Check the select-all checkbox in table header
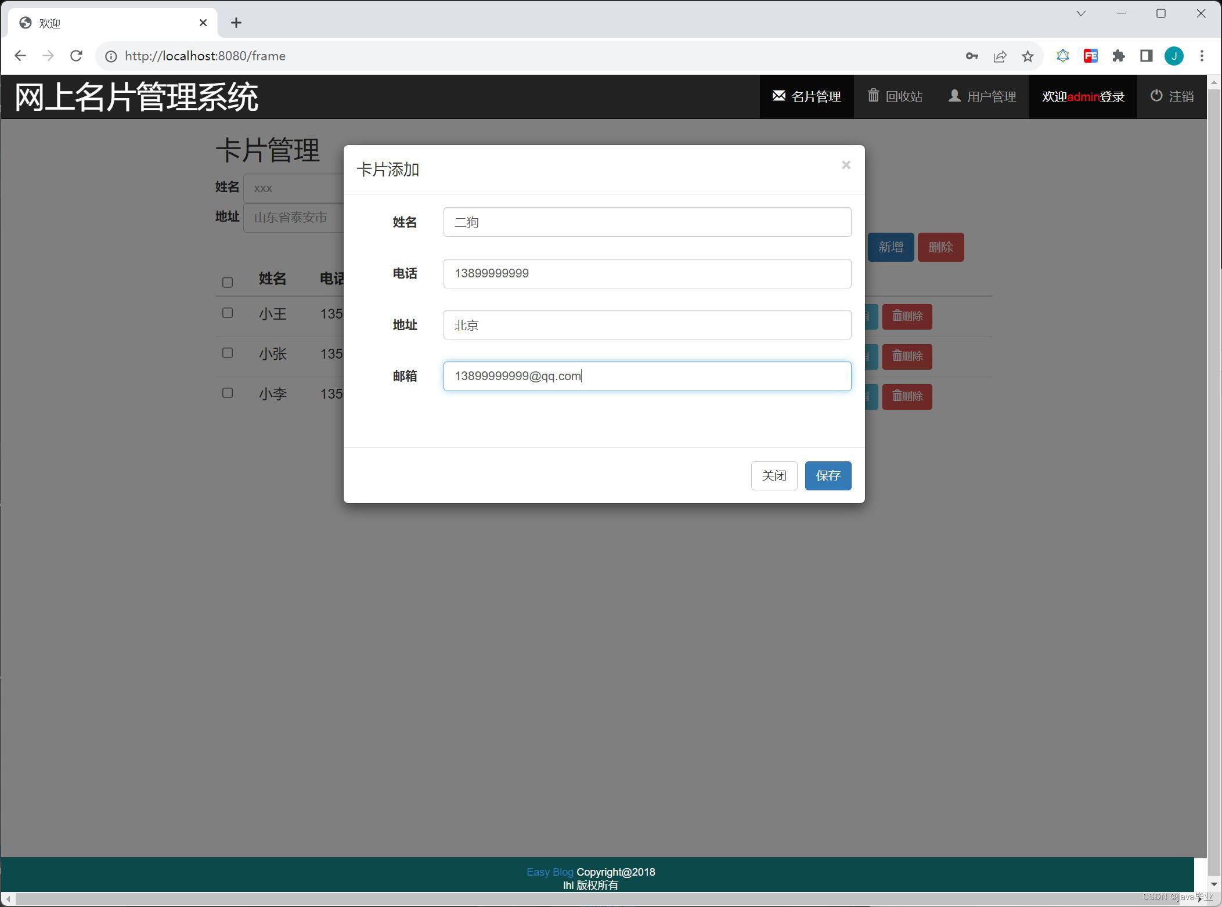The image size is (1222, 907). (228, 283)
